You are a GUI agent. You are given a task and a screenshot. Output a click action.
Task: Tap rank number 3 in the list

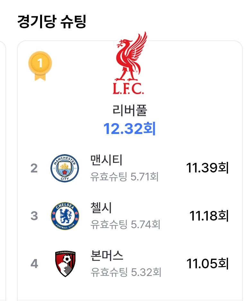[x=34, y=216]
